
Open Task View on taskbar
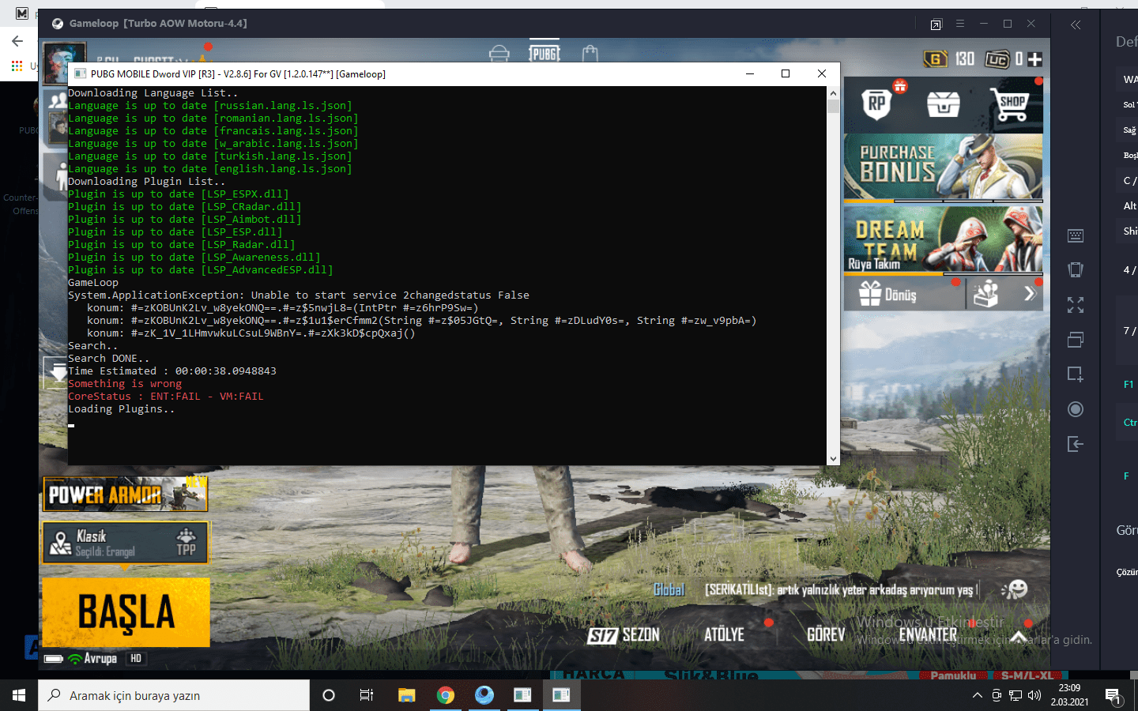367,695
